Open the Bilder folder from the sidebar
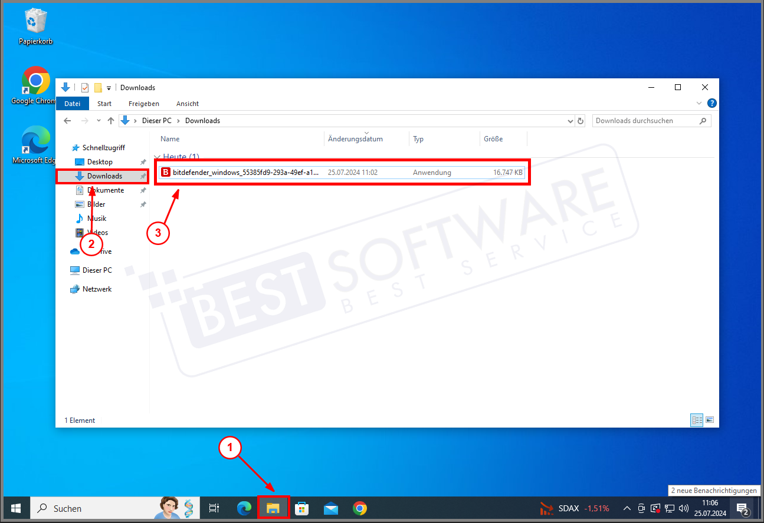Image resolution: width=764 pixels, height=523 pixels. click(97, 204)
